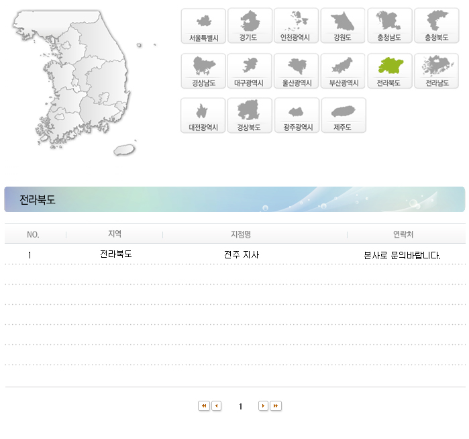Click the 연락처 column header
Viewport: 469px width, 439px height.
pos(403,234)
